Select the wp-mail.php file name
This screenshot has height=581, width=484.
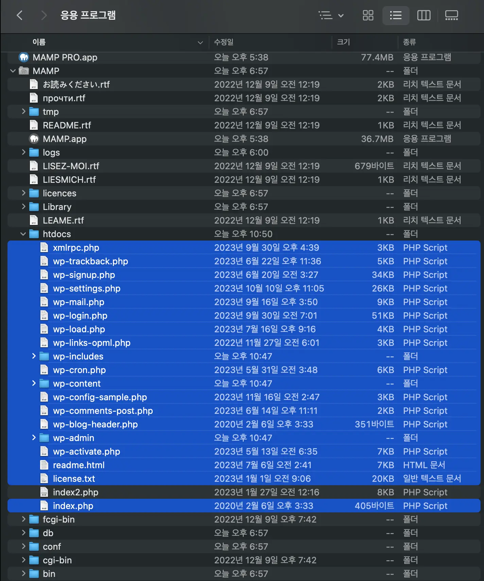(79, 302)
